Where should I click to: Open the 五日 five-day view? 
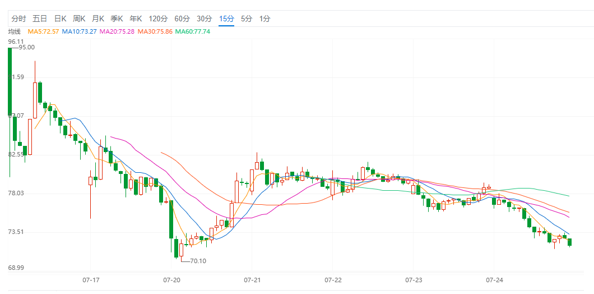[40, 19]
